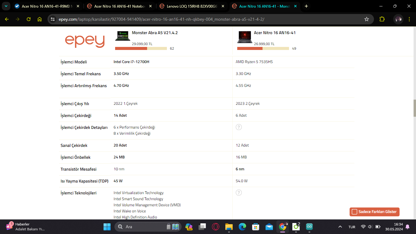
Task: Switch to the Lenovo LOQ 15IRH8 tab
Action: pyautogui.click(x=192, y=6)
